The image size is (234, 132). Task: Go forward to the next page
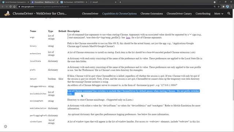(7, 7)
